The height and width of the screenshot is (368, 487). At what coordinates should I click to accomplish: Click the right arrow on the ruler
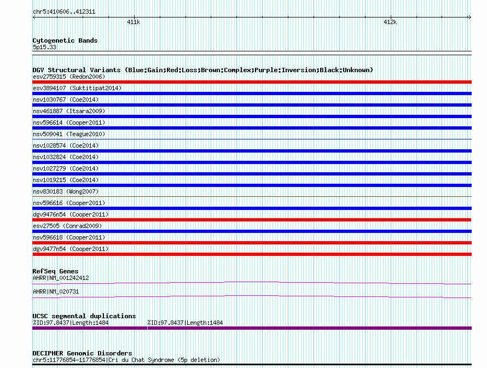[469, 17]
